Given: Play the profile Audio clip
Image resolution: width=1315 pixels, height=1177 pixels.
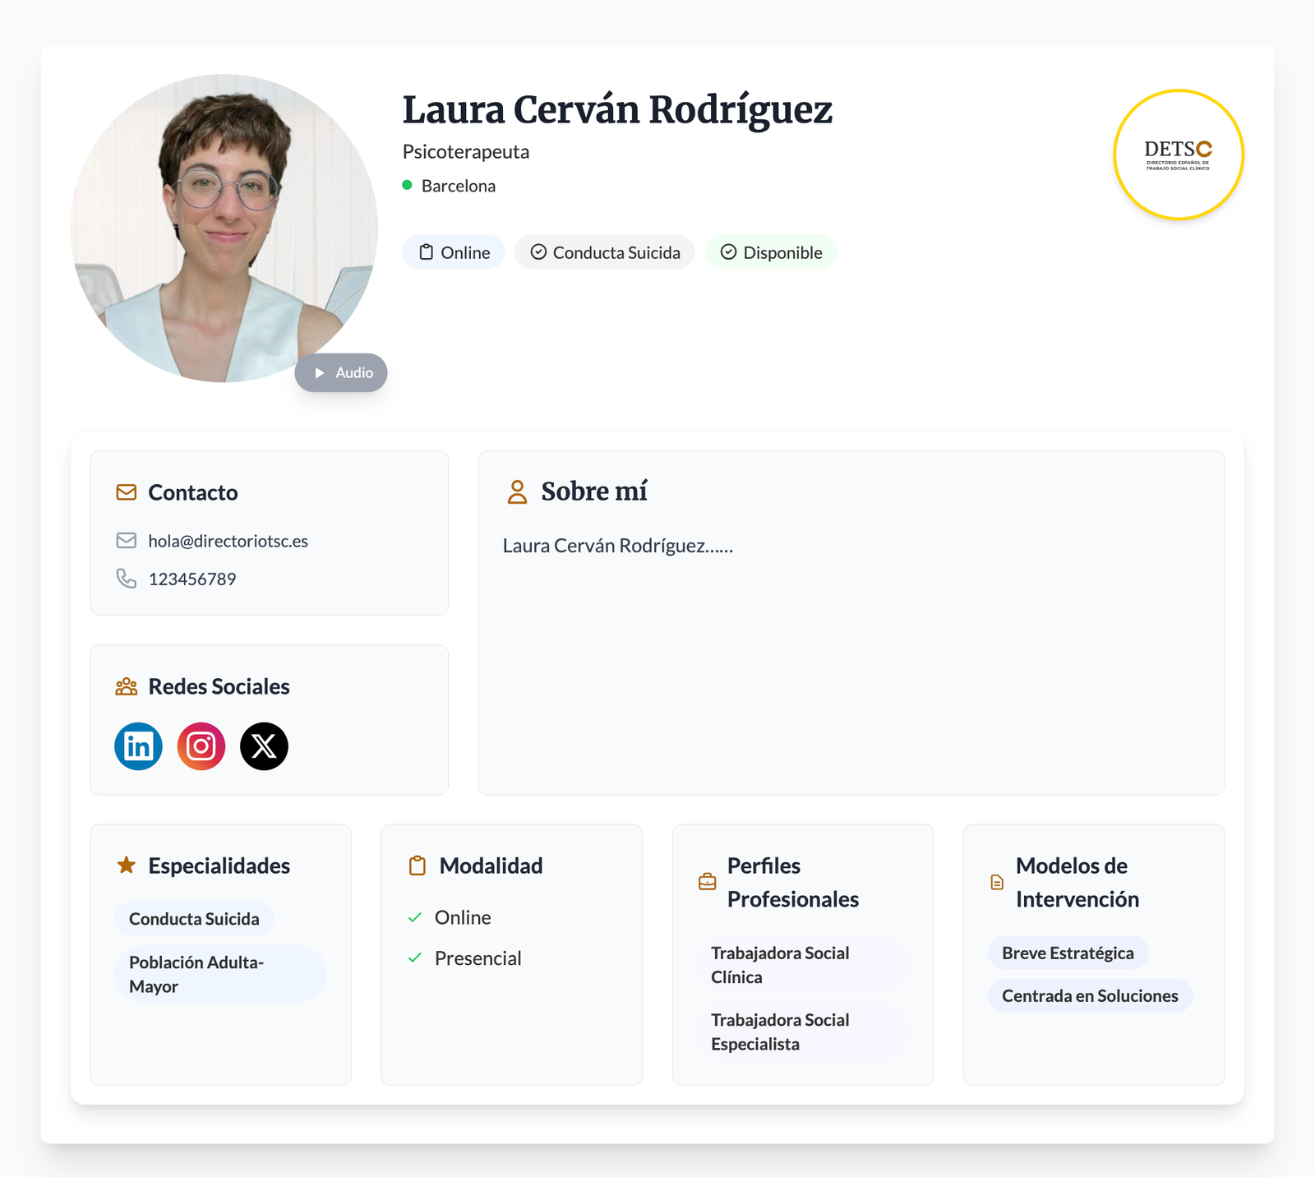Looking at the screenshot, I should pos(341,372).
